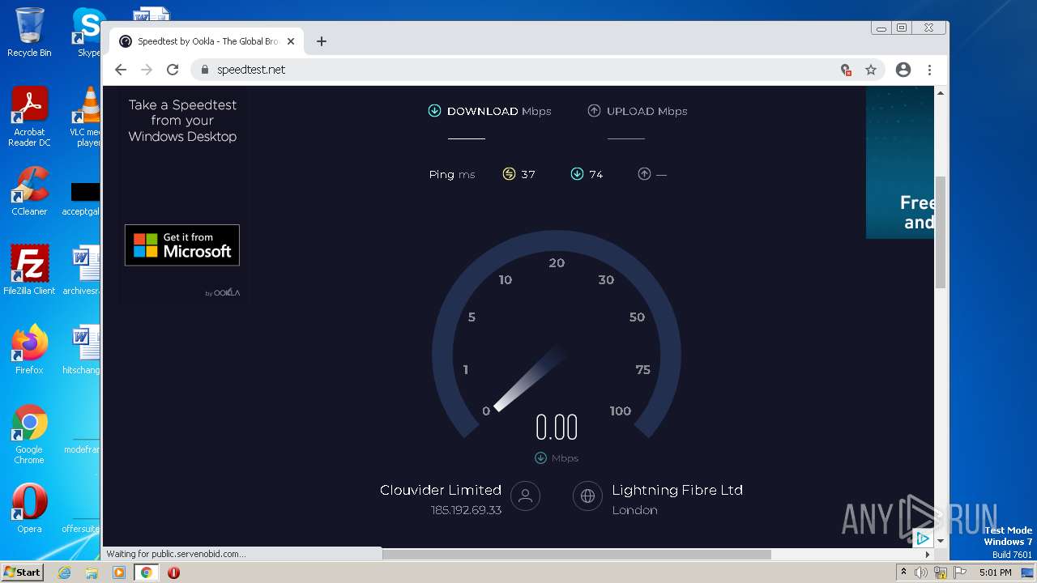Click the Mbps unit label under readout
This screenshot has height=583, width=1037.
(x=565, y=458)
